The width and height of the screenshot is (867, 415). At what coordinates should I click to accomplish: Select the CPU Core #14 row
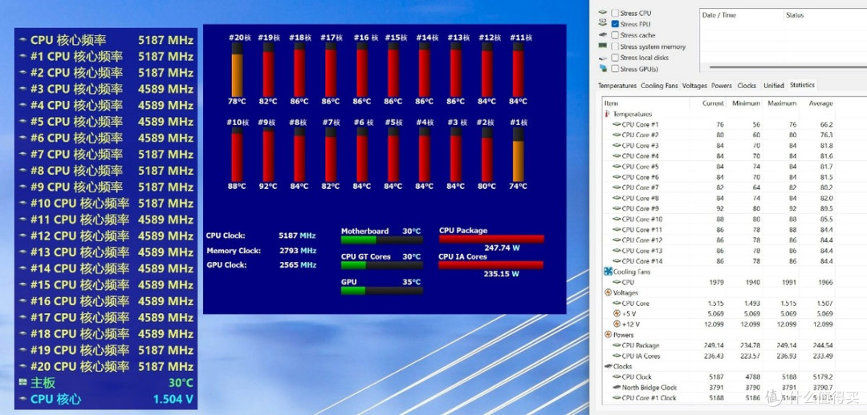718,261
